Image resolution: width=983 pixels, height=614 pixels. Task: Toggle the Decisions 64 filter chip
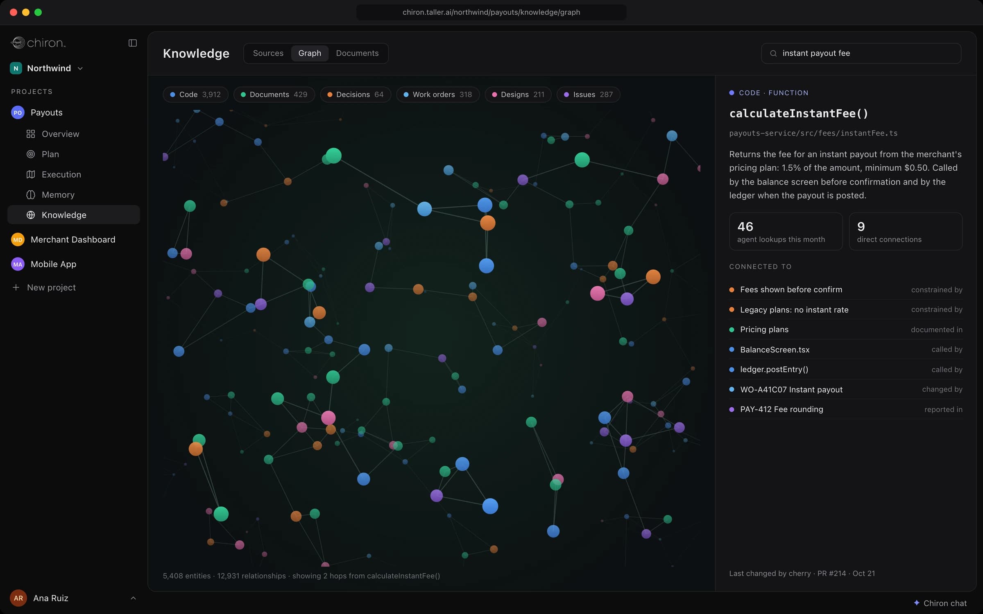tap(355, 95)
